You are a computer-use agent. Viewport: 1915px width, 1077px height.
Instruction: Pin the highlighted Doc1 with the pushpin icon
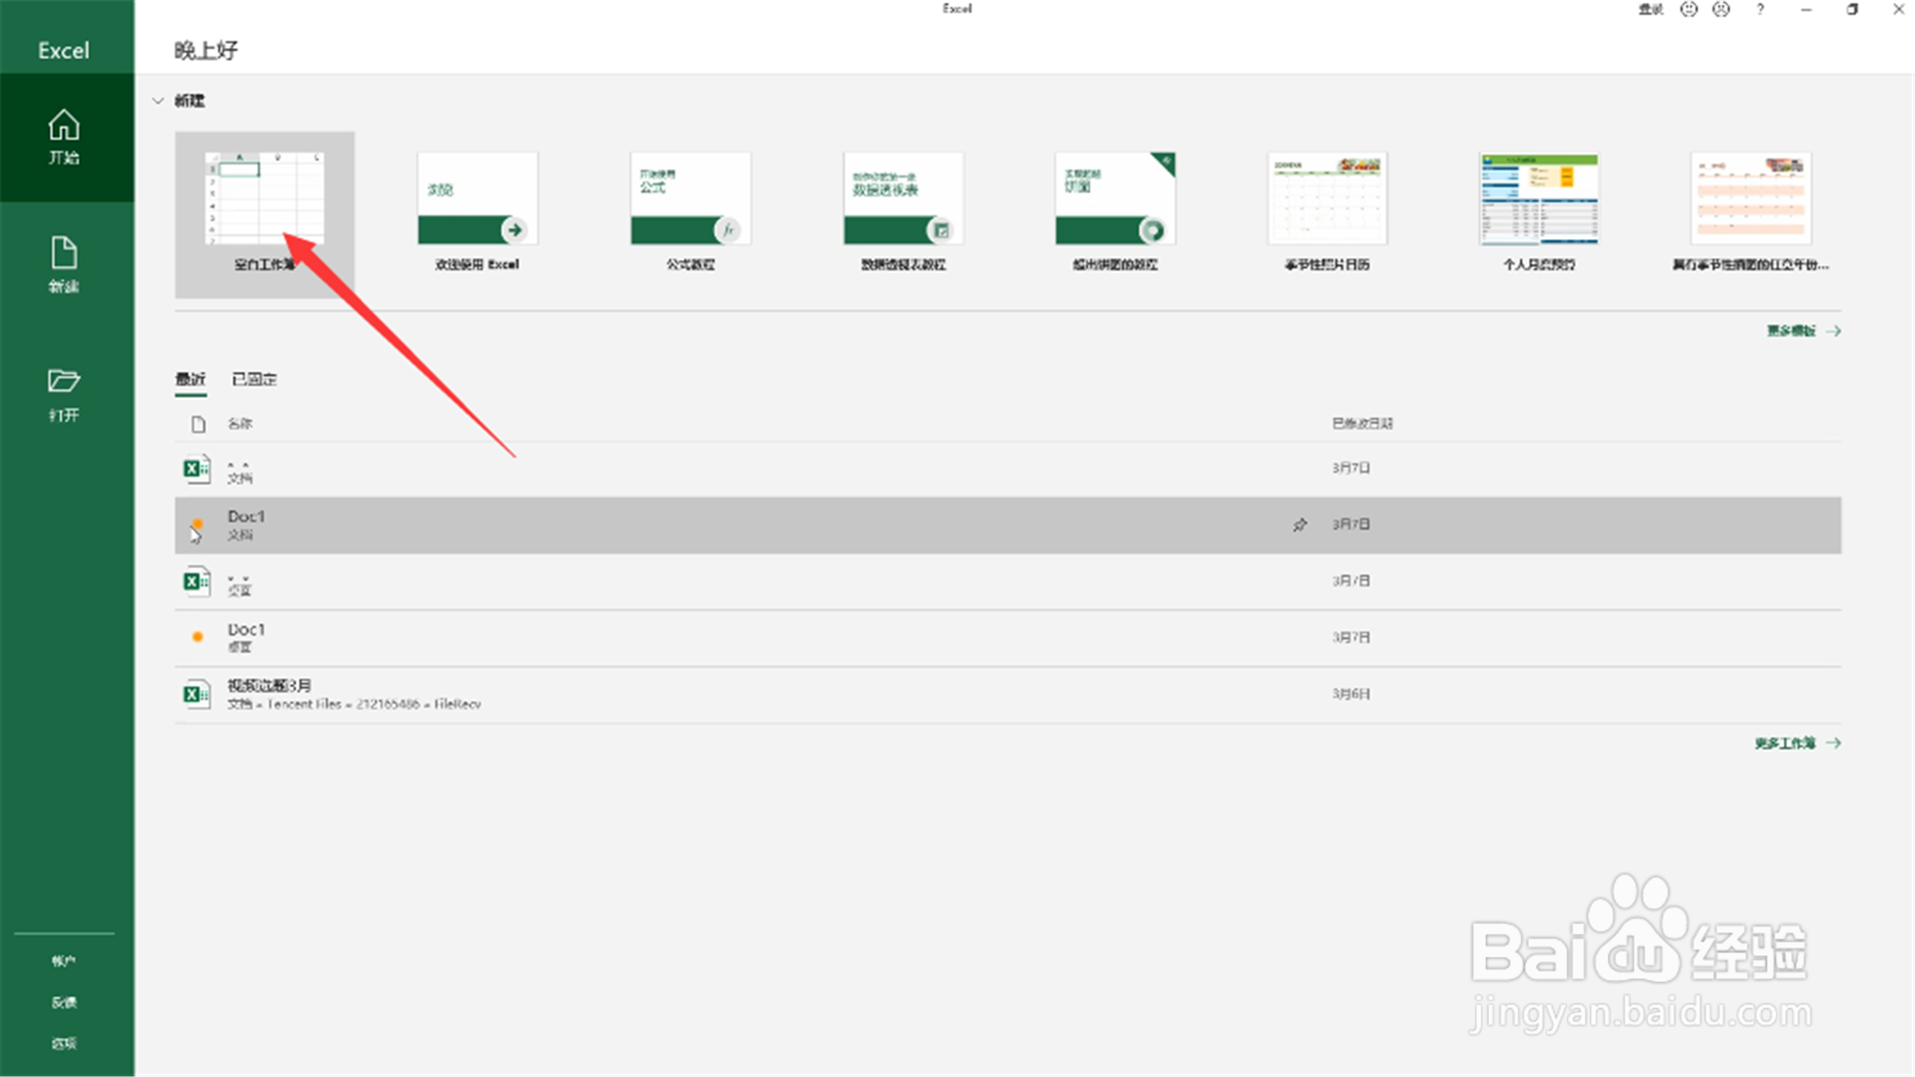1300,525
